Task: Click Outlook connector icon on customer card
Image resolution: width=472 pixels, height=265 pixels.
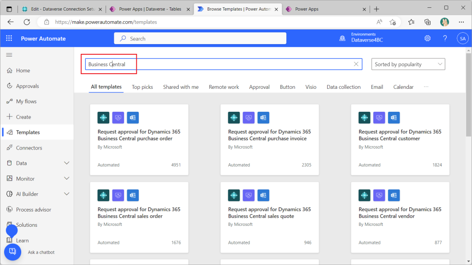Action: tap(394, 117)
